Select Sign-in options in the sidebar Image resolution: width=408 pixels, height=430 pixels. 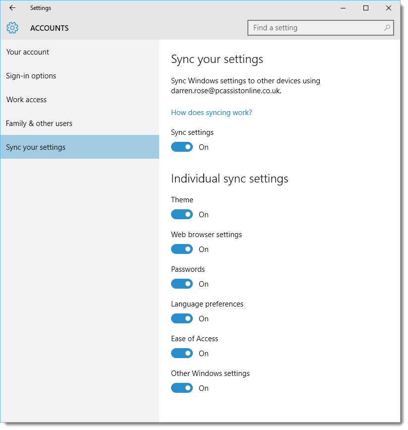[31, 75]
